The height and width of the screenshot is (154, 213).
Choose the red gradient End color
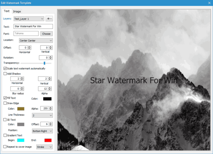coord(48,140)
